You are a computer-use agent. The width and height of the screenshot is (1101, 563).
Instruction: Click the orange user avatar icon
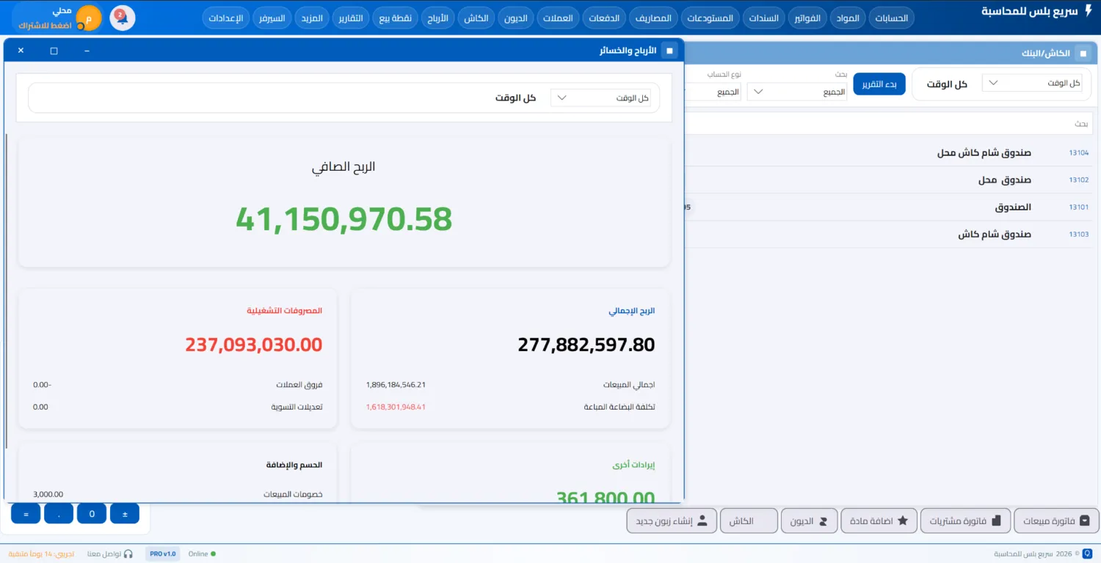pyautogui.click(x=90, y=18)
